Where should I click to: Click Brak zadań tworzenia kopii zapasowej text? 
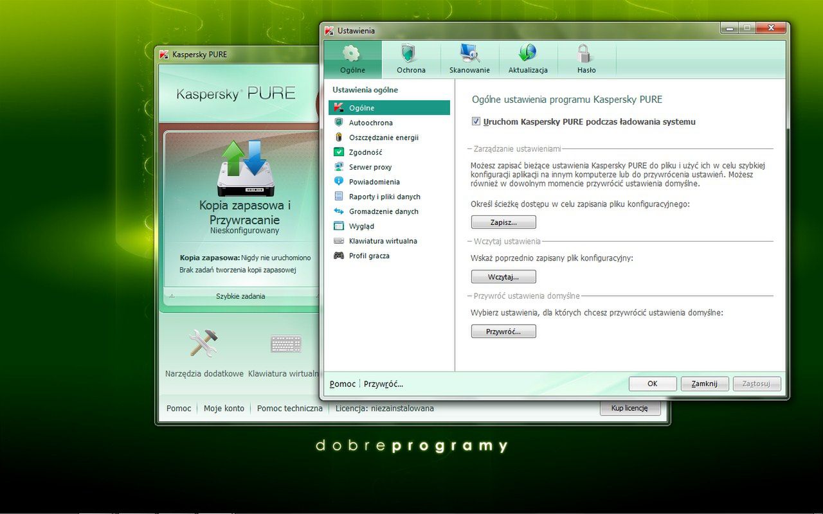(238, 270)
